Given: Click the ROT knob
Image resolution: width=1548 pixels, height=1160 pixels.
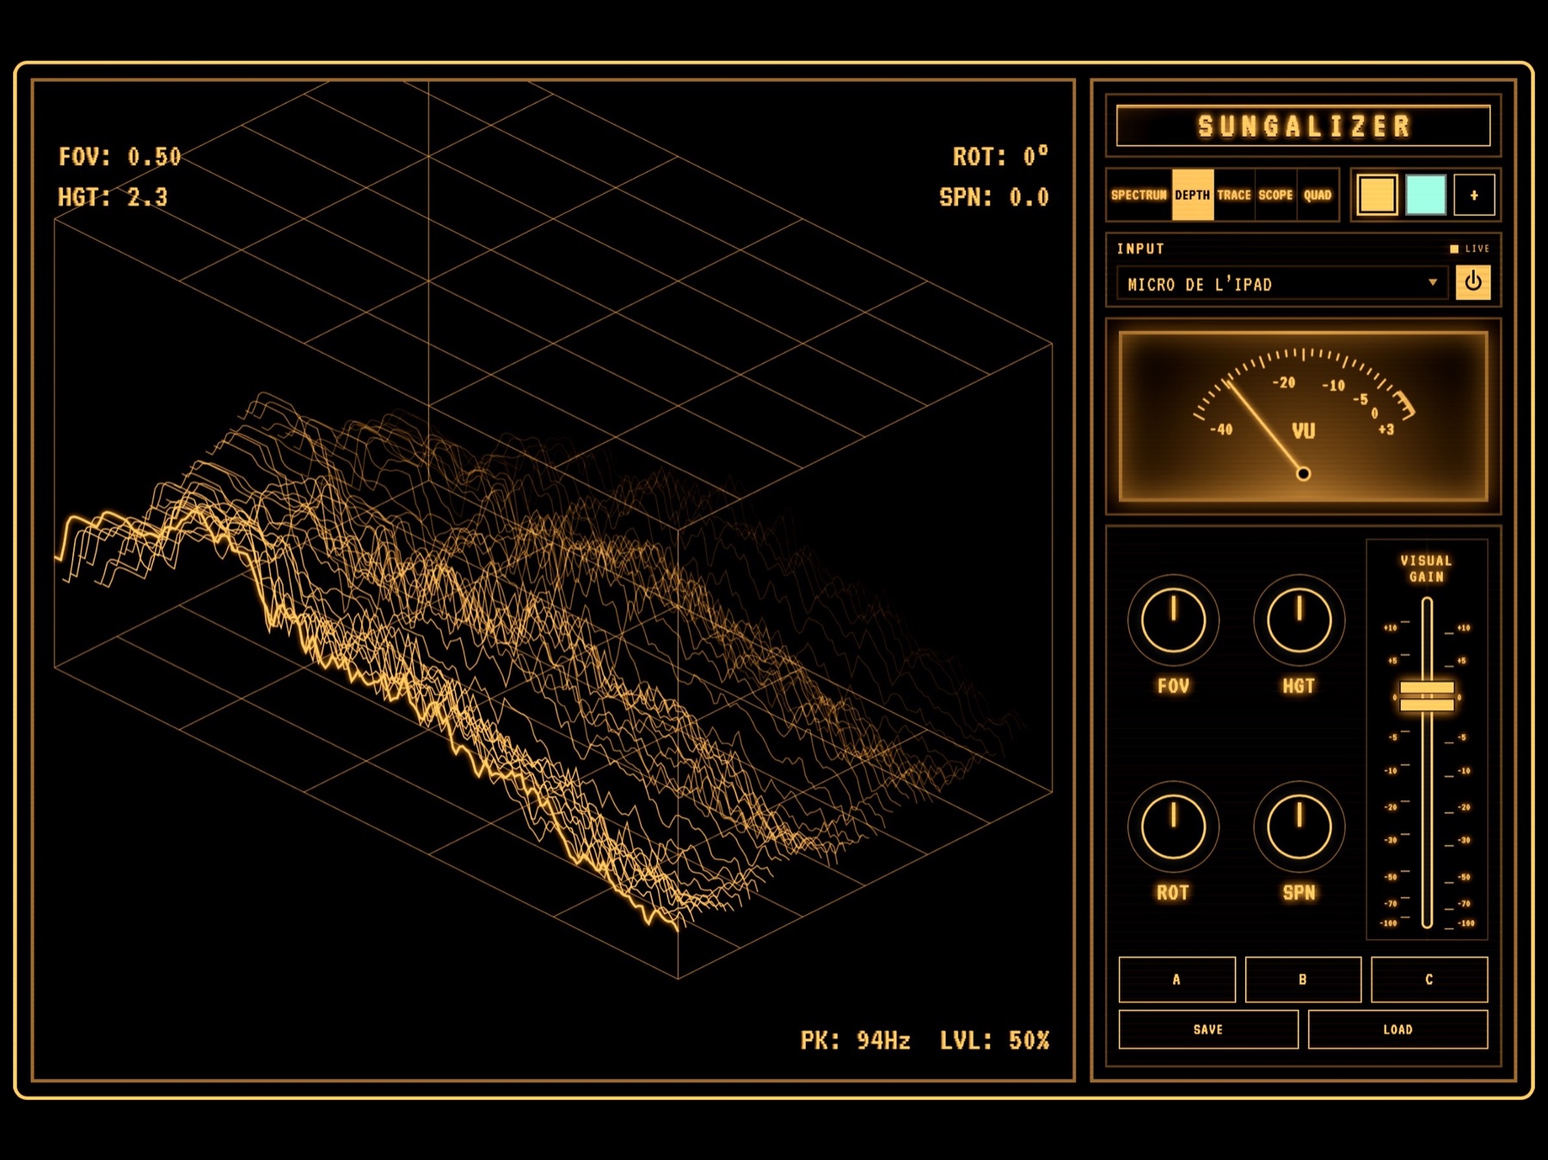Looking at the screenshot, I should point(1173,826).
